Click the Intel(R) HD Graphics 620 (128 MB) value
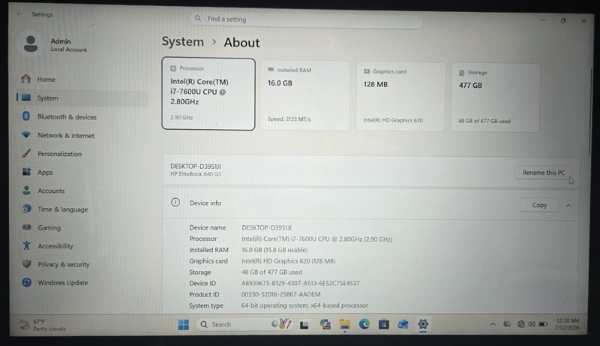The image size is (600, 346). coord(289,261)
